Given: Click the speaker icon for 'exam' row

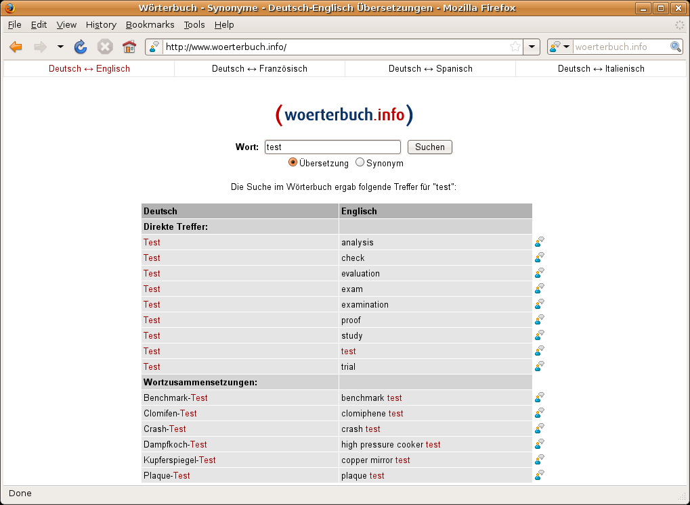Looking at the screenshot, I should pyautogui.click(x=540, y=288).
